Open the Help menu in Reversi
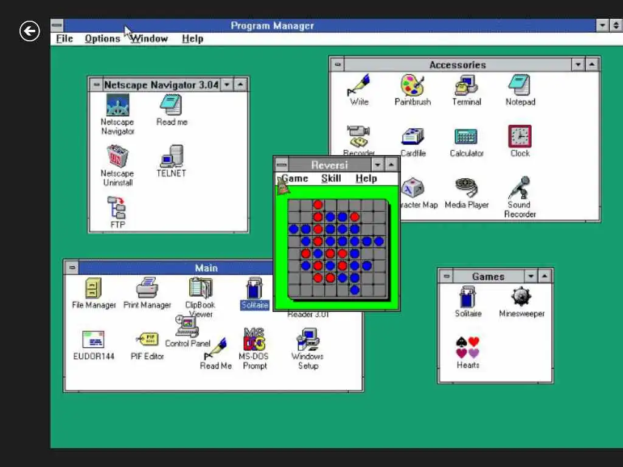The height and width of the screenshot is (467, 623). 366,178
